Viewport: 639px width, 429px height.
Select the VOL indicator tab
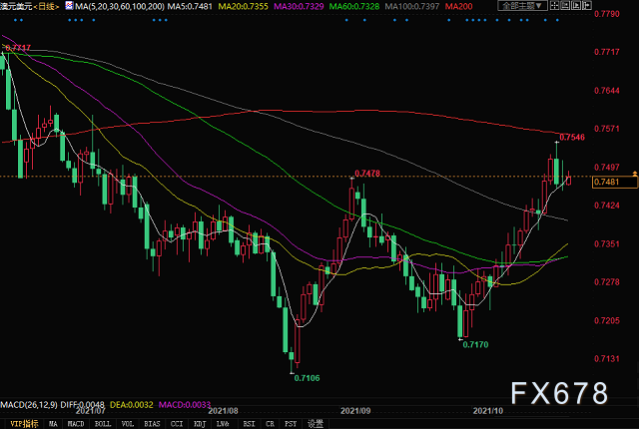128,424
